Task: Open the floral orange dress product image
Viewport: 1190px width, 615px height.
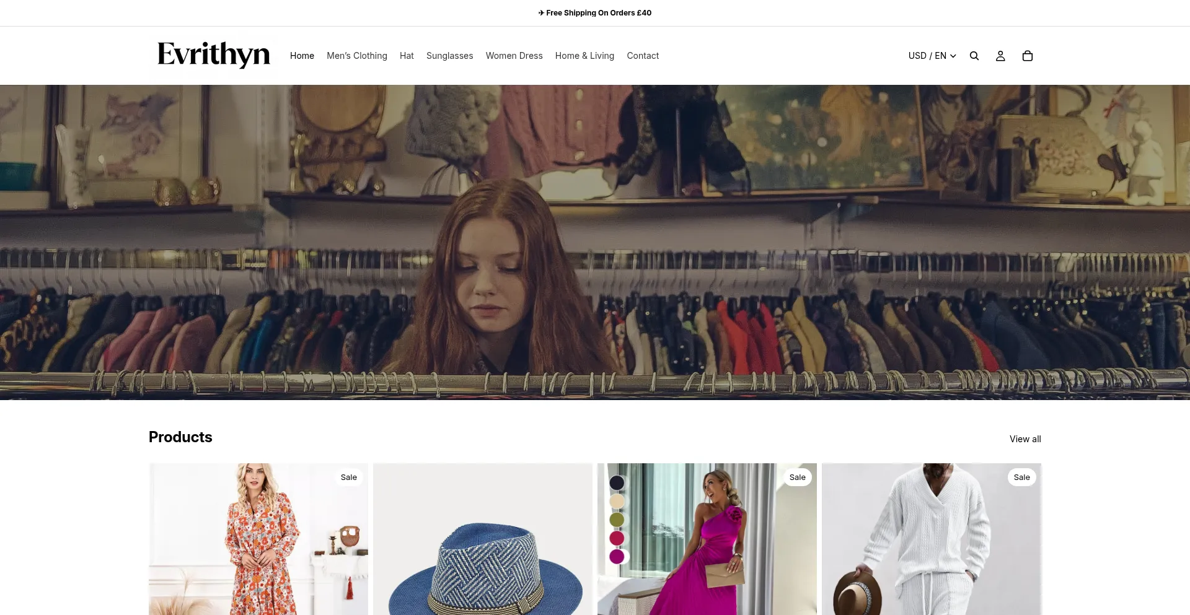Action: click(x=258, y=539)
